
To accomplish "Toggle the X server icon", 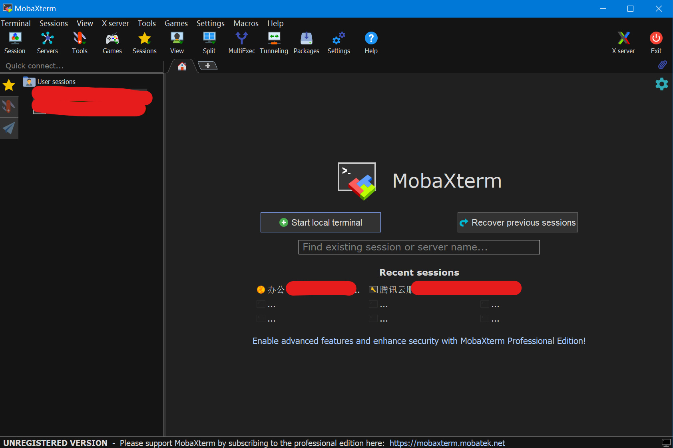I will (623, 43).
